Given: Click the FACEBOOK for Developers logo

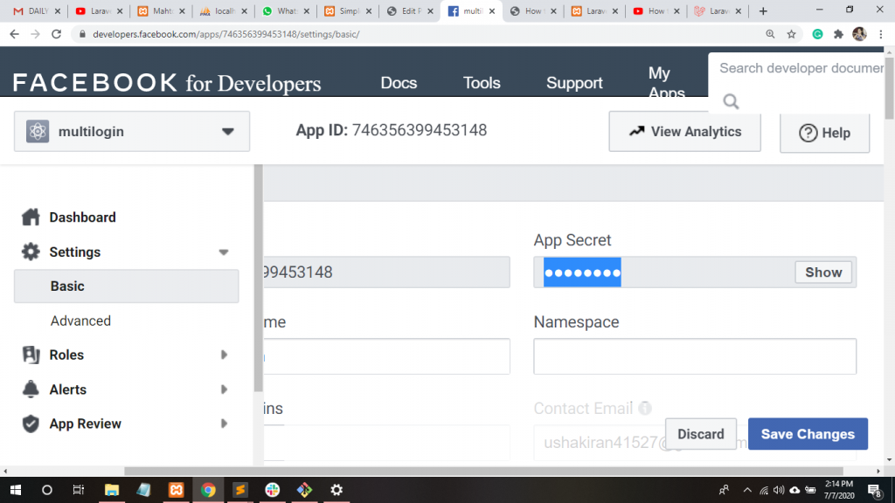Looking at the screenshot, I should (167, 83).
